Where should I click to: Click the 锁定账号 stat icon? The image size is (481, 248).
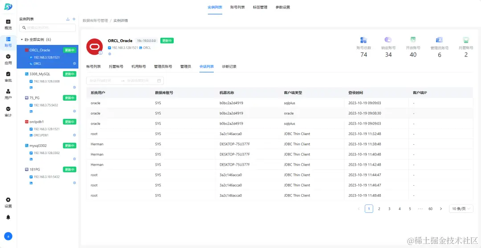[388, 40]
